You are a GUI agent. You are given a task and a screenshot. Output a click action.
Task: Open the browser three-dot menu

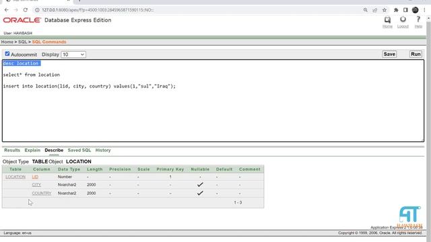point(425,10)
